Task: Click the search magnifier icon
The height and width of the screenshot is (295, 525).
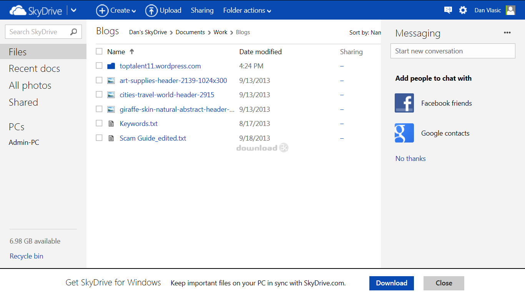Action: tap(73, 32)
